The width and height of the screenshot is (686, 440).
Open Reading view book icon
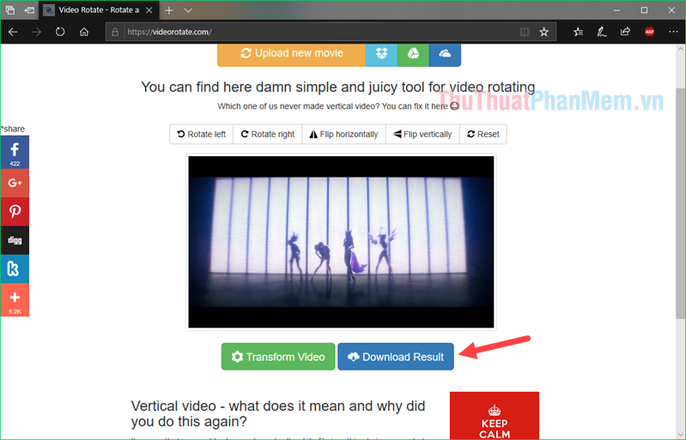[524, 32]
